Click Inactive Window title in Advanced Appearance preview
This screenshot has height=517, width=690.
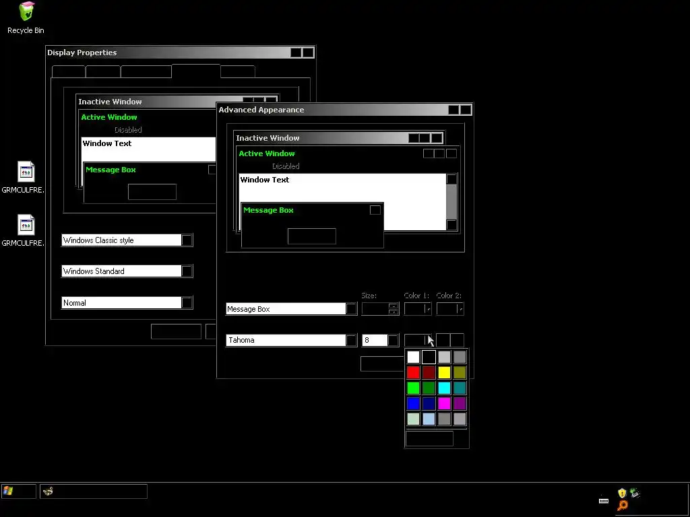click(268, 138)
